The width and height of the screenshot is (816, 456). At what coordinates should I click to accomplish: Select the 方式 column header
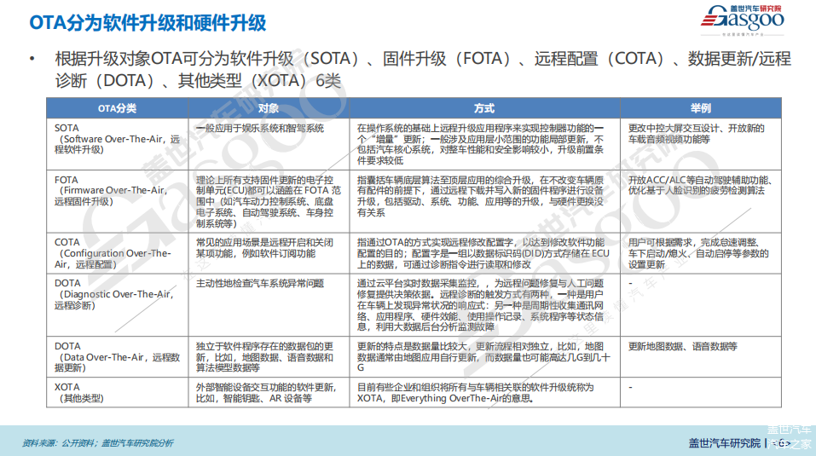click(x=484, y=108)
